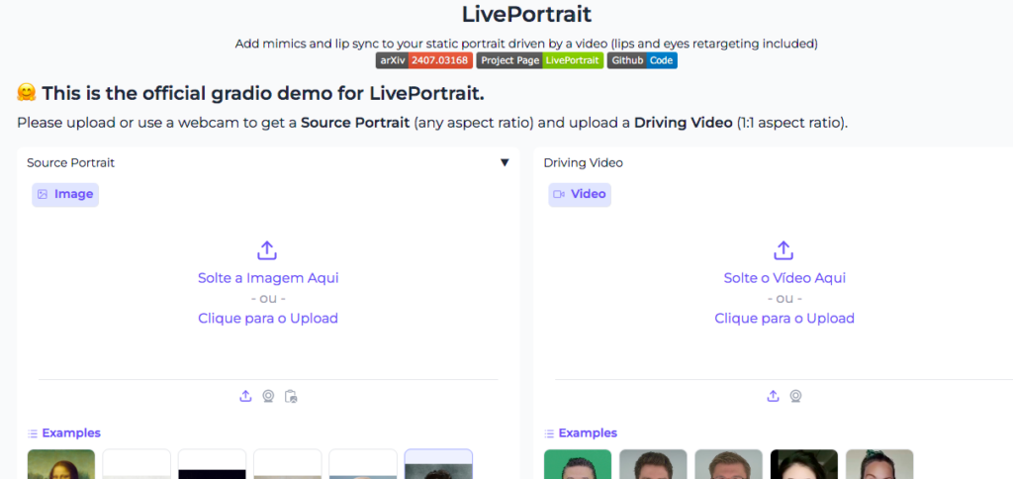Choose webcam source icon under Source Portrait
This screenshot has height=479, width=1013.
point(268,396)
